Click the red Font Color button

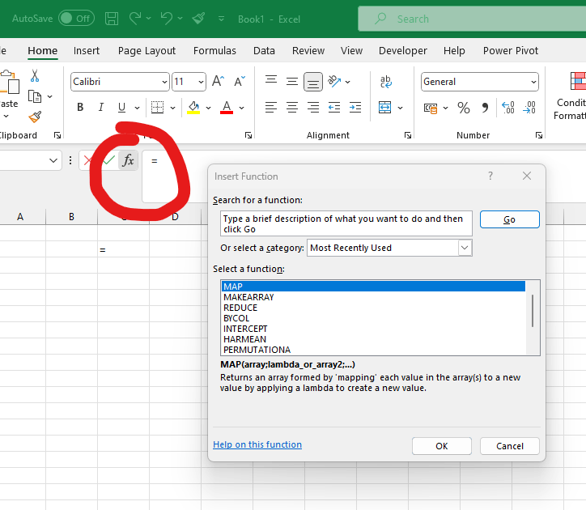pos(227,108)
